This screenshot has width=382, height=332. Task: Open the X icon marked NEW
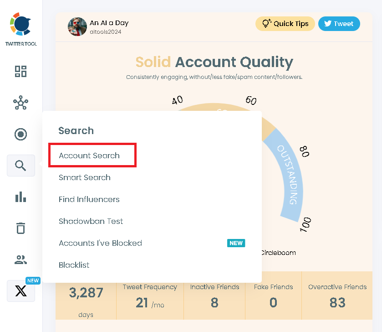click(20, 291)
